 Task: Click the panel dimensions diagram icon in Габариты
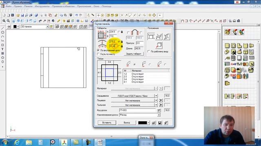pos(101,34)
